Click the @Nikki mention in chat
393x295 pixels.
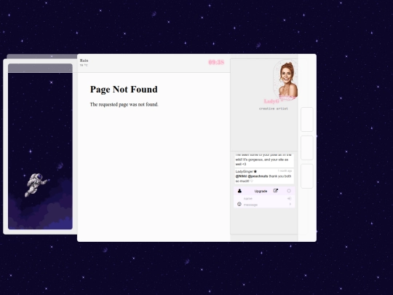[241, 176]
